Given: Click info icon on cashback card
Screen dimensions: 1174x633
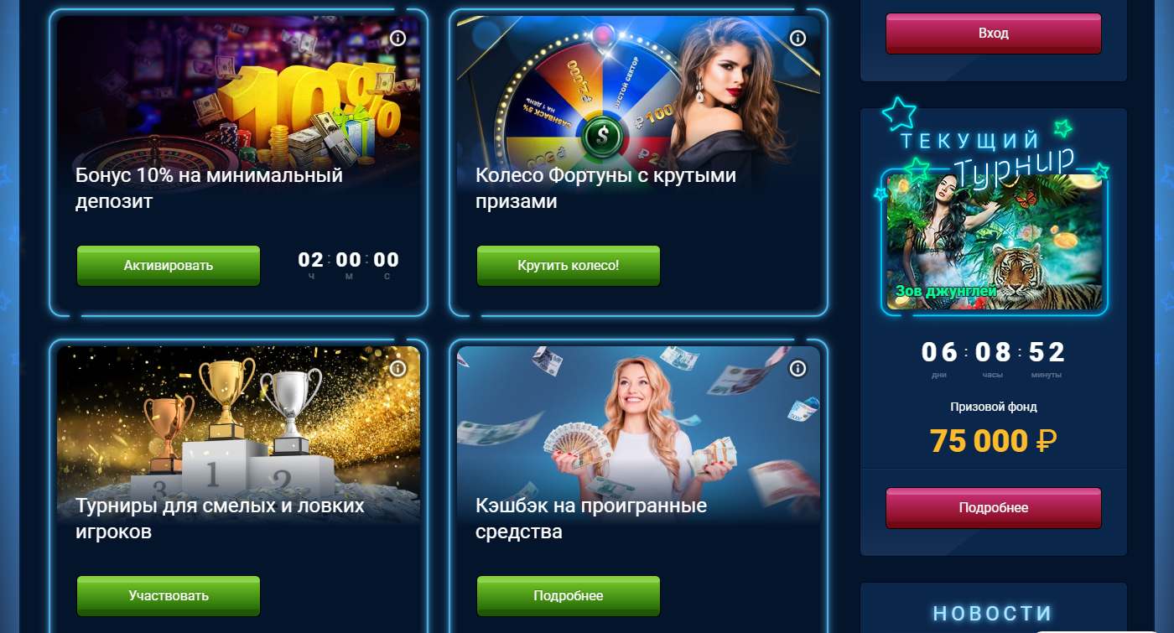Looking at the screenshot, I should pos(798,369).
